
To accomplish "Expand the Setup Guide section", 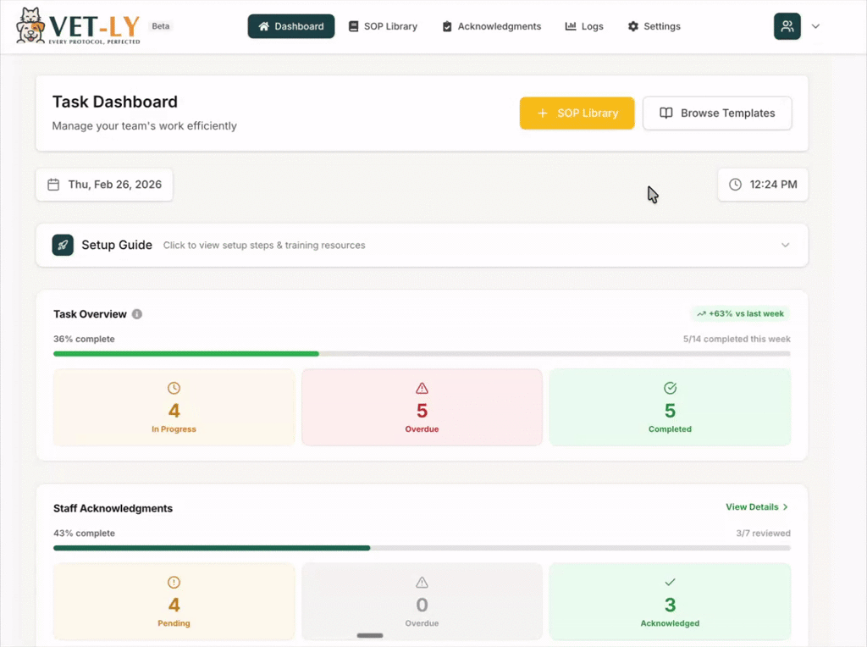I will pyautogui.click(x=784, y=245).
